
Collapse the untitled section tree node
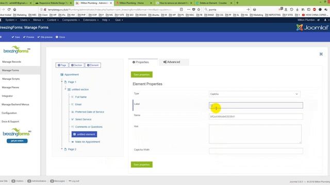pyautogui.click(x=65, y=89)
